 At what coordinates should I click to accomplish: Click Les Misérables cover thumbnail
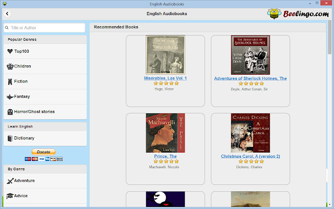(x=165, y=55)
